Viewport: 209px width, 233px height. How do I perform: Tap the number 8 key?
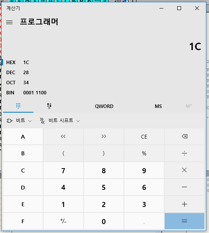pos(104,170)
